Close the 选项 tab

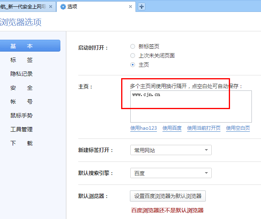coord(130,7)
